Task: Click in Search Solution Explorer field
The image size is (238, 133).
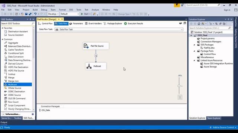Action: tap(209, 28)
